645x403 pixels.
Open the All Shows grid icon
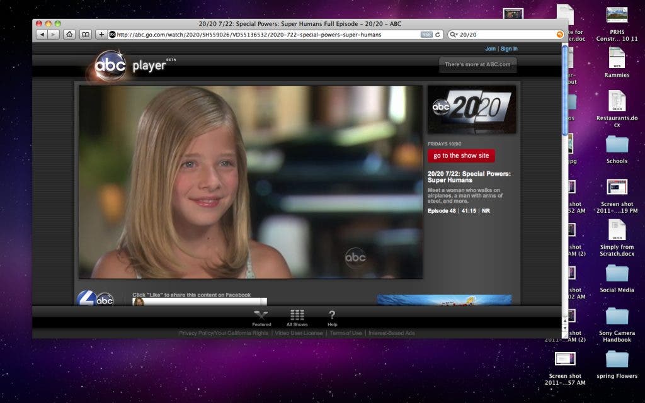(297, 318)
